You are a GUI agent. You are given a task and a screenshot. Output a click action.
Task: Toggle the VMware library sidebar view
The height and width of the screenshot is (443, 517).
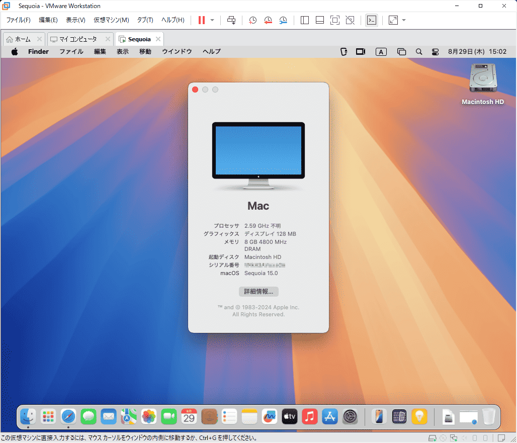click(305, 20)
